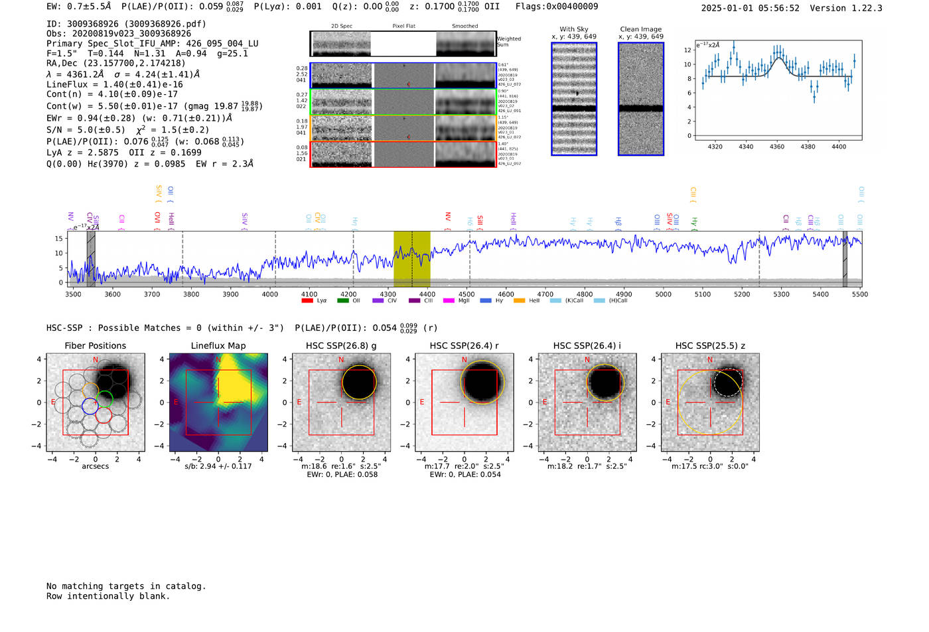Open the HSC SSP(25.5) z cutout
The height and width of the screenshot is (632, 929).
tap(710, 403)
